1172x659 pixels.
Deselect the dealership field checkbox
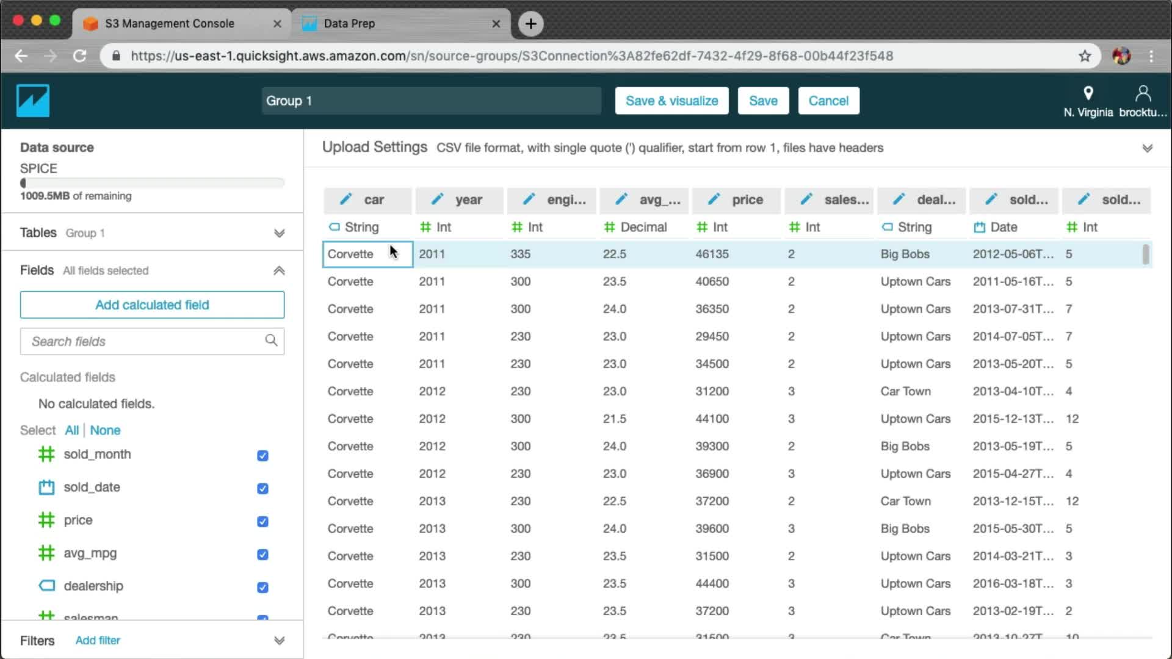pyautogui.click(x=262, y=587)
